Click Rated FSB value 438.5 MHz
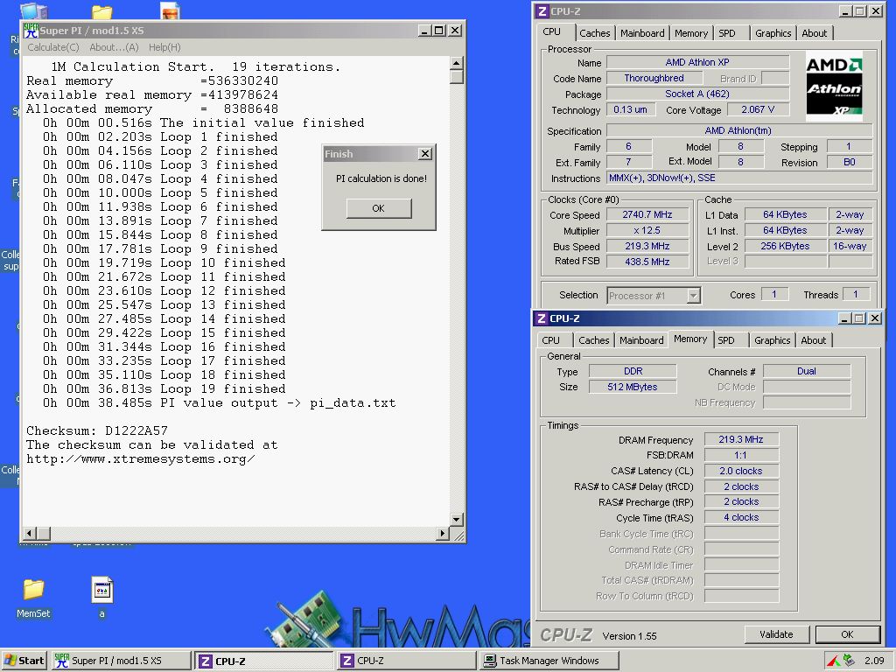Screen dimensions: 896x672 647,261
